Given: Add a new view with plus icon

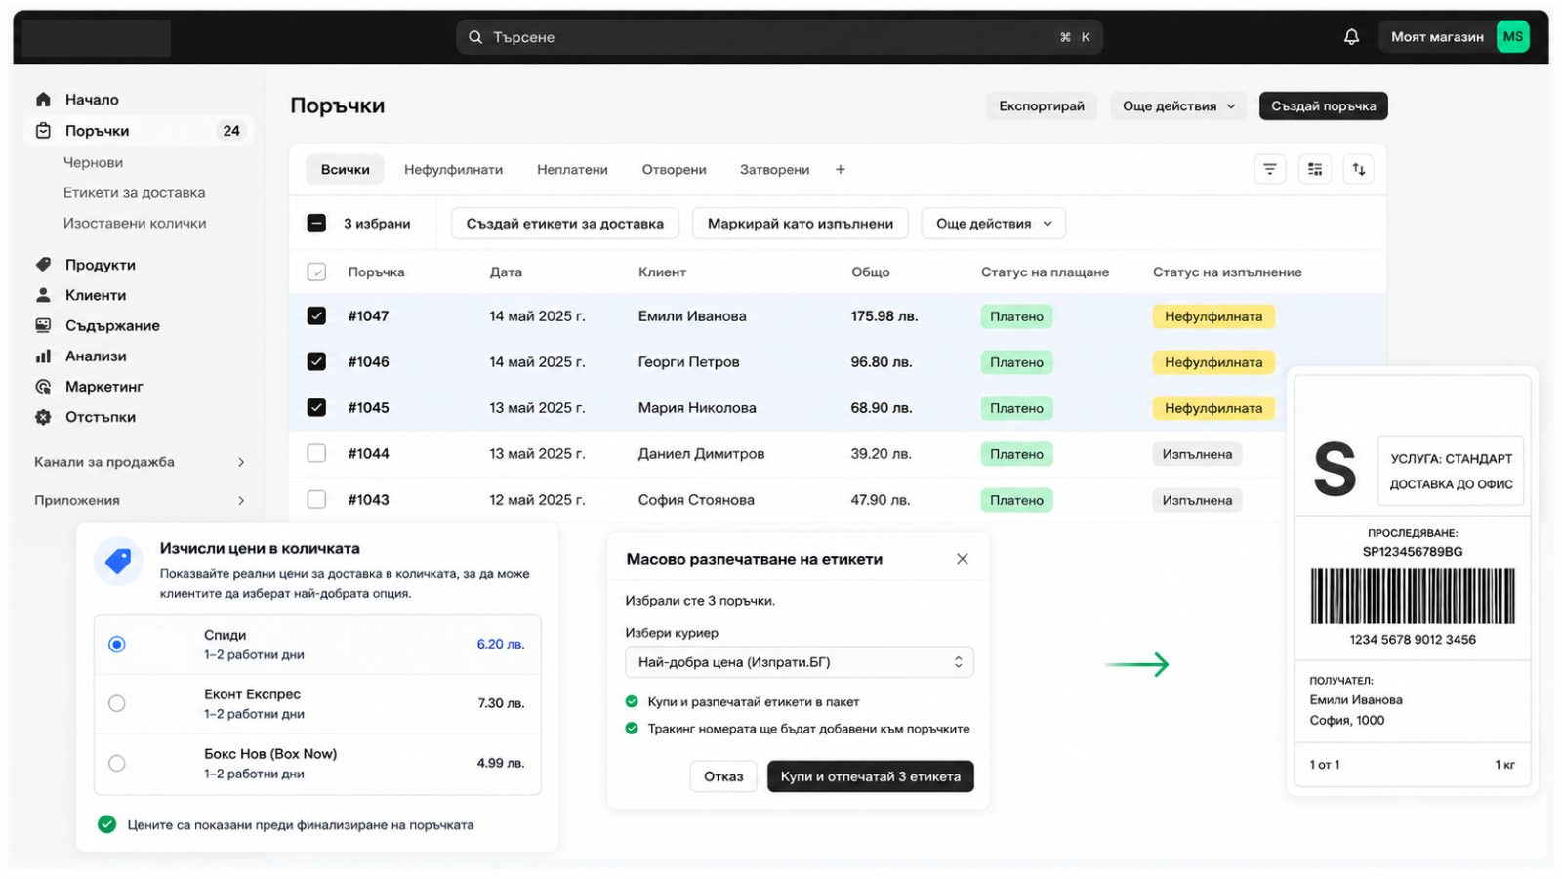Looking at the screenshot, I should (840, 170).
